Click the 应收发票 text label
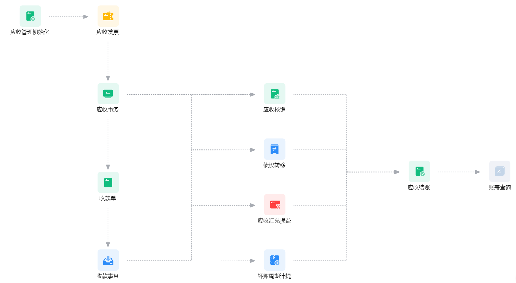Viewport: 516px width, 283px height. click(x=108, y=32)
